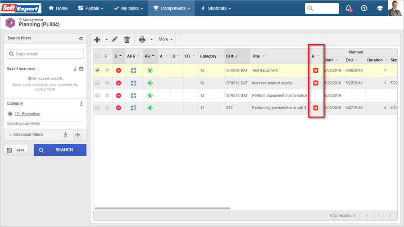Click green PR status in row 579
This screenshot has height=227, width=404.
point(150,108)
